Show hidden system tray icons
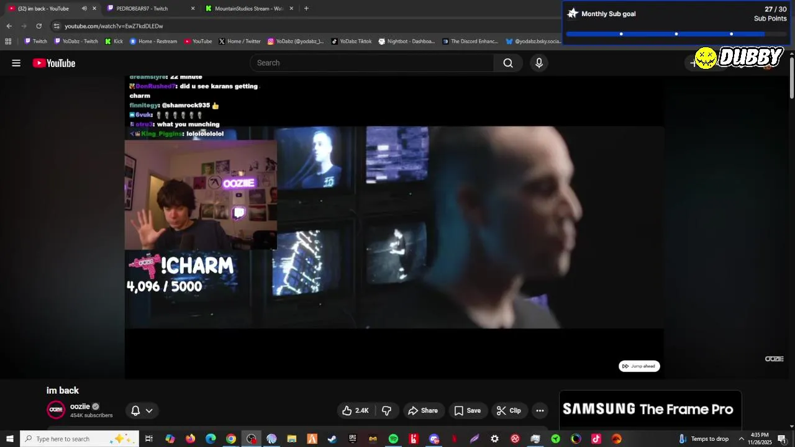Image resolution: width=795 pixels, height=447 pixels. tap(741, 439)
